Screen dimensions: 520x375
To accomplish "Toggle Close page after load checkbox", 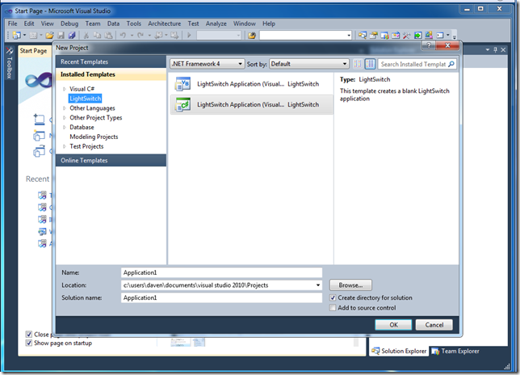I will pyautogui.click(x=29, y=334).
